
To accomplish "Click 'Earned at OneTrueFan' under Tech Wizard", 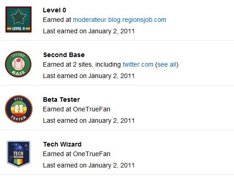I will click(x=77, y=154).
